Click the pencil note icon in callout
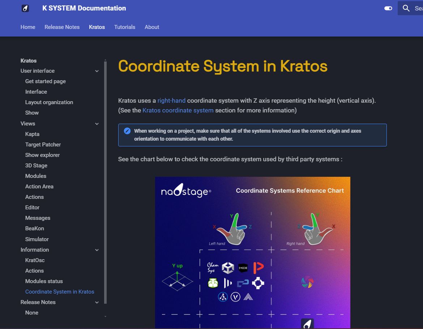Screen dimensions: 423x329 127,131
